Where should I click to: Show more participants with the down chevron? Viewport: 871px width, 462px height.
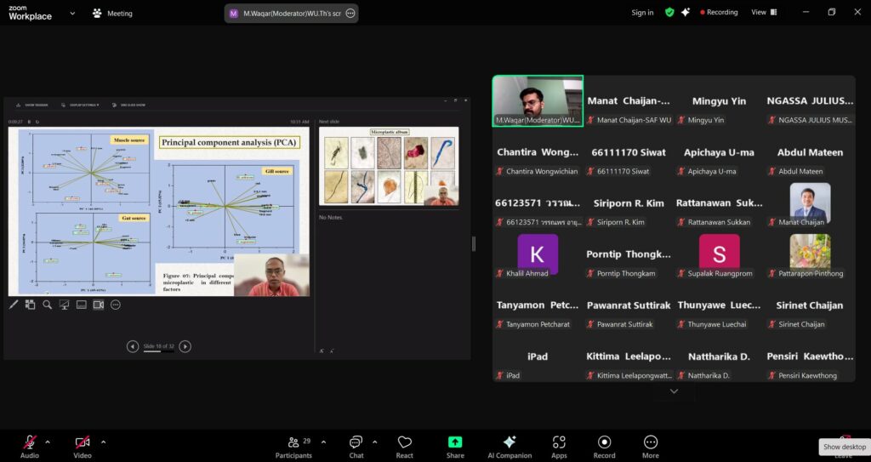click(x=674, y=391)
